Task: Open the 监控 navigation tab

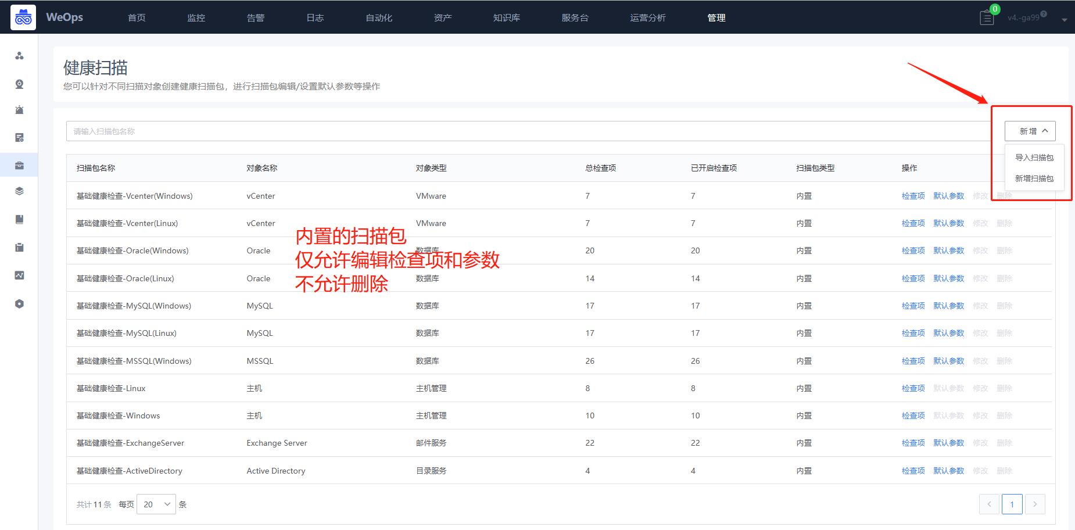Action: [196, 18]
